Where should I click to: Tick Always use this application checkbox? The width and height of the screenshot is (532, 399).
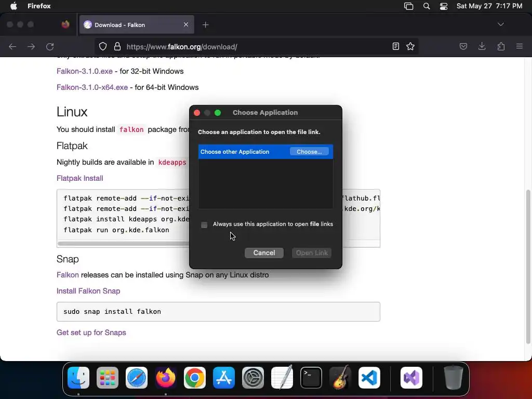point(204,225)
